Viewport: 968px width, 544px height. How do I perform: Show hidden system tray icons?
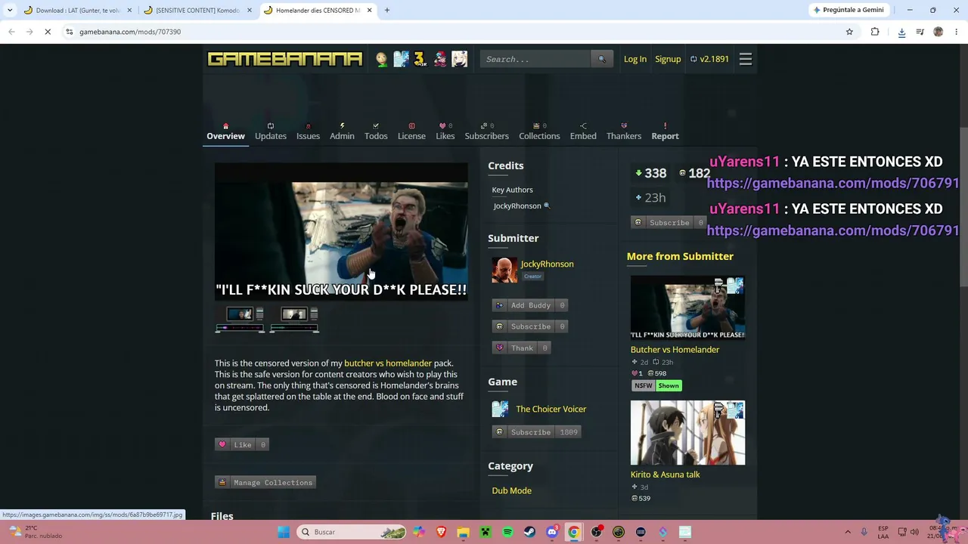point(848,532)
